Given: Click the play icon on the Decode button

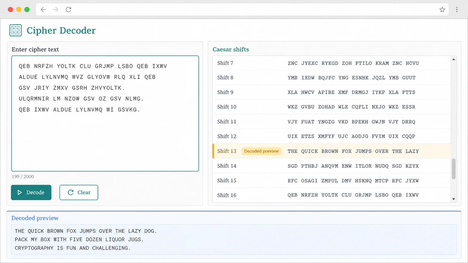Looking at the screenshot, I should pyautogui.click(x=20, y=193).
